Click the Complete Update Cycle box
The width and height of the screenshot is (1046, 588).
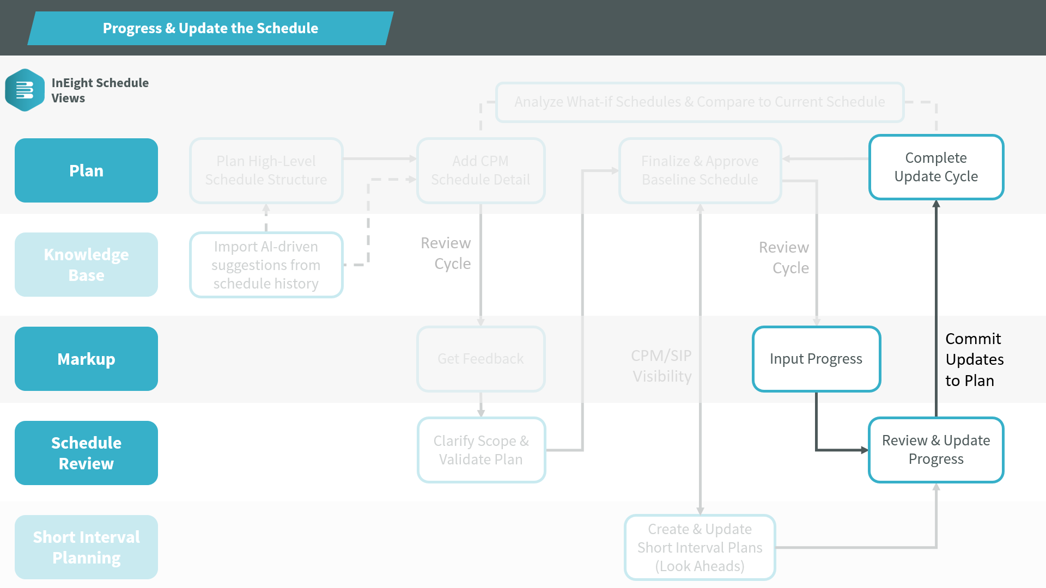936,167
